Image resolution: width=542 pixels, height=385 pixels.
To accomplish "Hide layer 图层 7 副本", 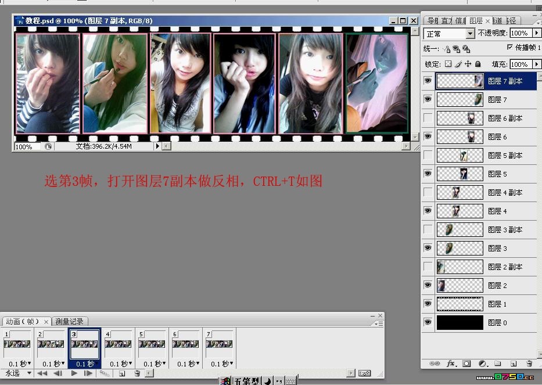I will pyautogui.click(x=428, y=81).
